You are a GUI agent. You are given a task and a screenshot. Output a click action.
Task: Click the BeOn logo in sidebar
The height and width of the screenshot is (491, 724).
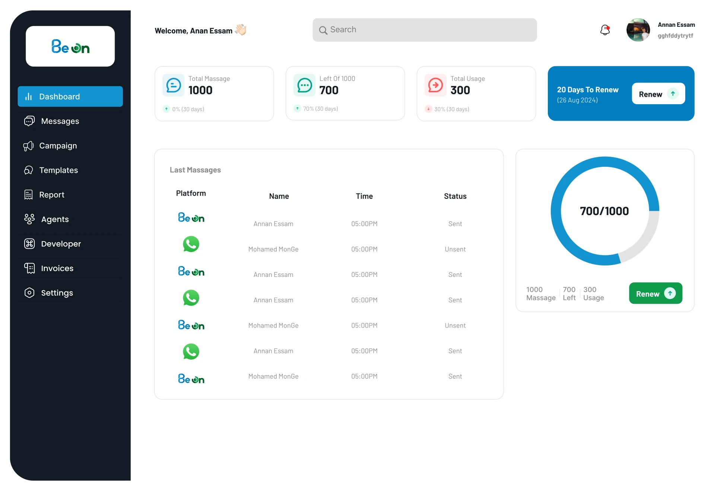(x=70, y=47)
